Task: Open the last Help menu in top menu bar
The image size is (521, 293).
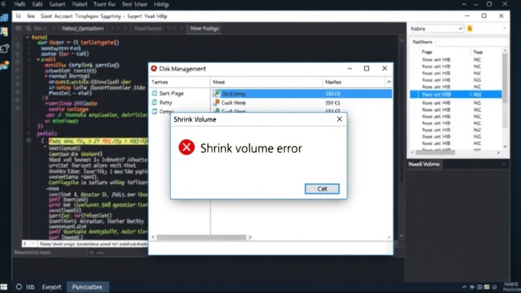Action: pos(161,4)
